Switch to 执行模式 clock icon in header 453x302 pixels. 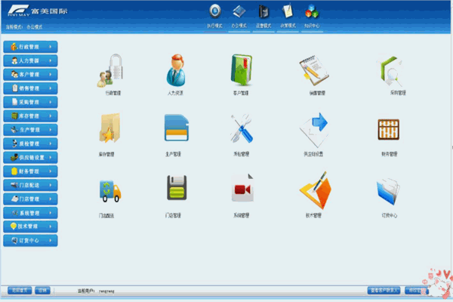pyautogui.click(x=215, y=11)
